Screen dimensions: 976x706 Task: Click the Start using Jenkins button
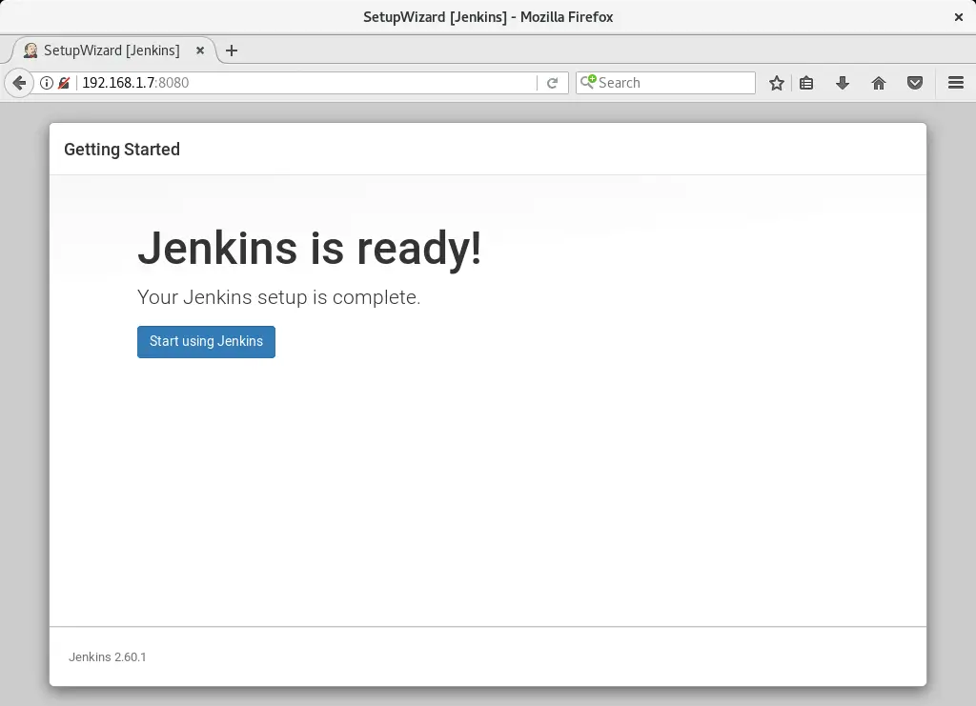coord(206,341)
